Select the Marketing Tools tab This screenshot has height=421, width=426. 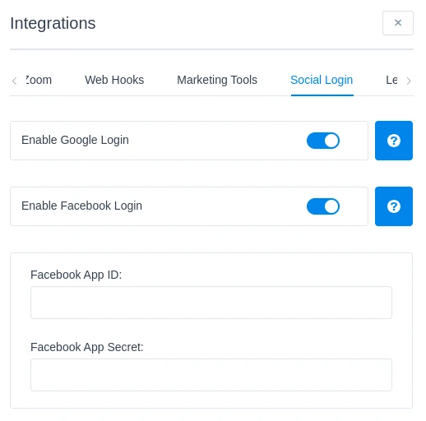click(x=217, y=80)
